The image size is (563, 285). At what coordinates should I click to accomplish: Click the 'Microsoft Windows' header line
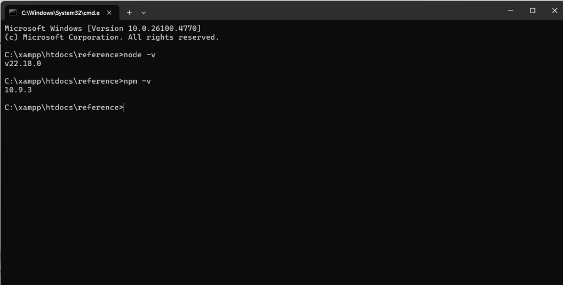(x=43, y=29)
